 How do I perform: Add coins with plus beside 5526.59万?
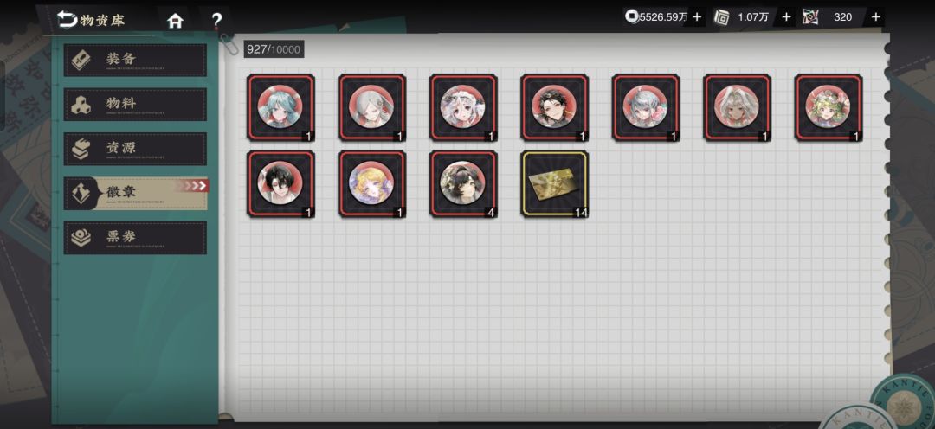[x=696, y=17]
